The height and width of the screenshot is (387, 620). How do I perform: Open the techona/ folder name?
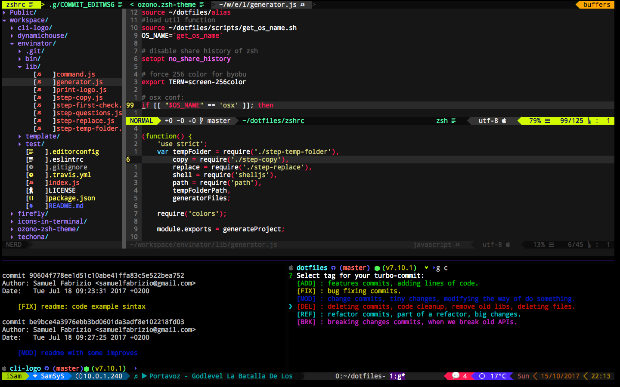[x=33, y=237]
